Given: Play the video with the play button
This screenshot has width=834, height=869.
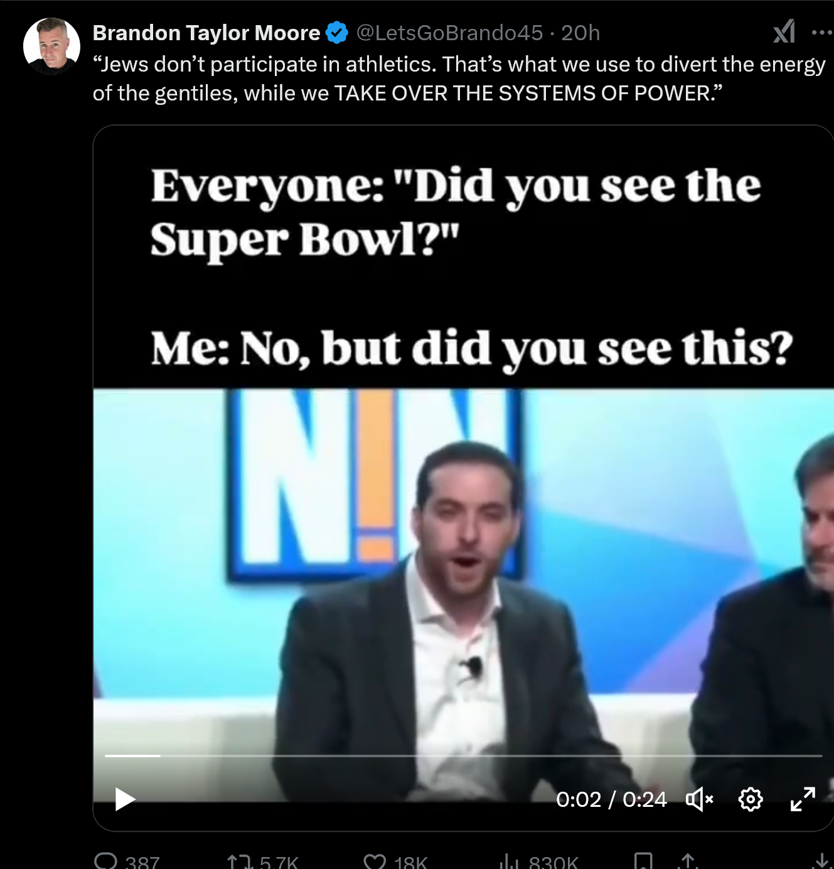Looking at the screenshot, I should click(125, 799).
